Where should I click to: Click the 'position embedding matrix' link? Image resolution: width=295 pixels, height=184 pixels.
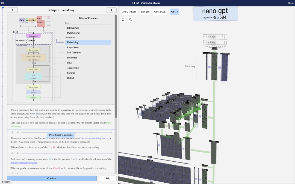[x=24, y=163]
